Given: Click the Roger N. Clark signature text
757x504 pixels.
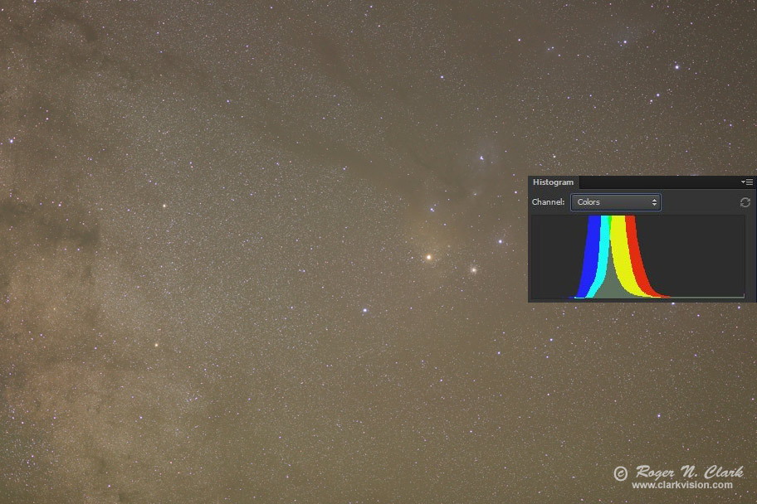Looking at the screenshot, I should tap(688, 472).
